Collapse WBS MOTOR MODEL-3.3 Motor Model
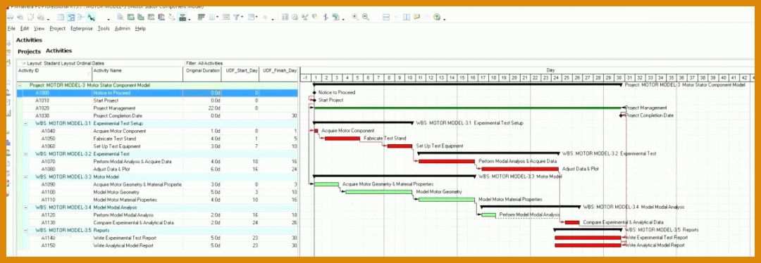Image resolution: width=761 pixels, height=263 pixels. point(25,177)
